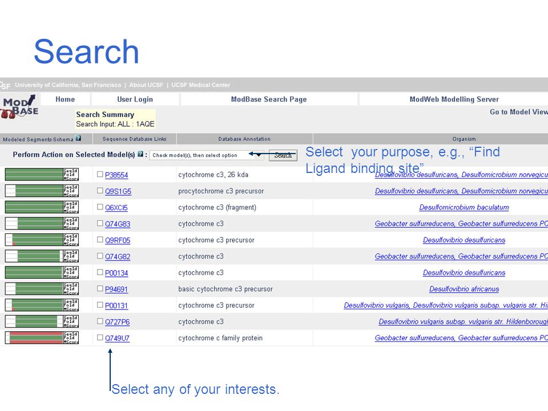
Task: Open ModBase Search Page tab
Action: click(269, 99)
